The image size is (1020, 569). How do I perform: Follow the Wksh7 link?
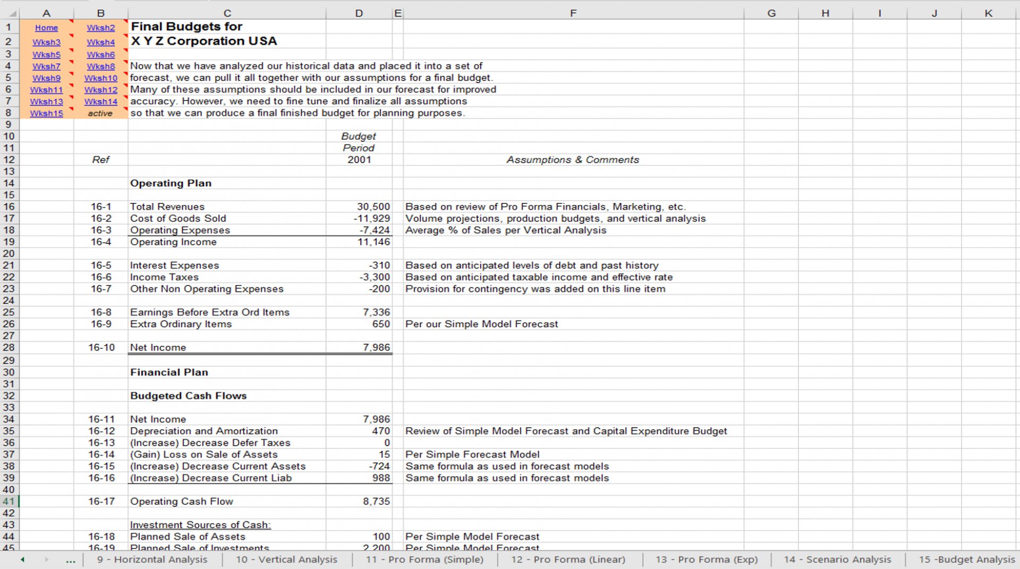click(46, 66)
